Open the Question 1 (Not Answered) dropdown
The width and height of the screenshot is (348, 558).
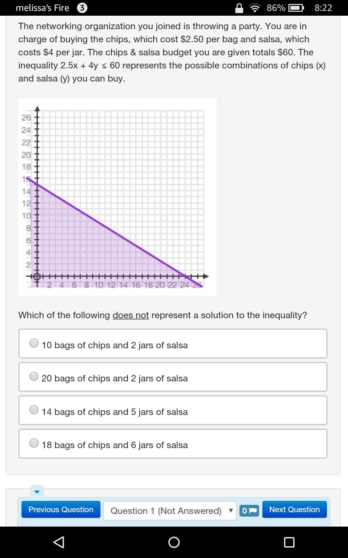(x=170, y=510)
